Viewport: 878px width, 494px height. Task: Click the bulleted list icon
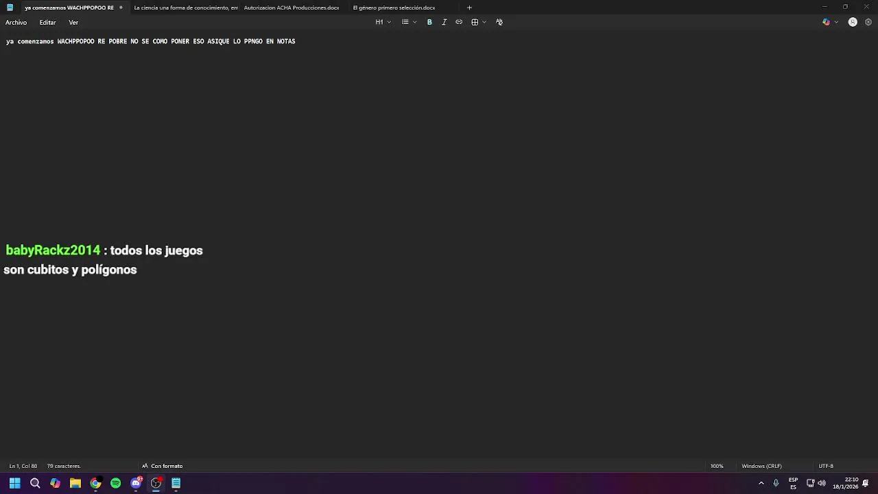(405, 22)
